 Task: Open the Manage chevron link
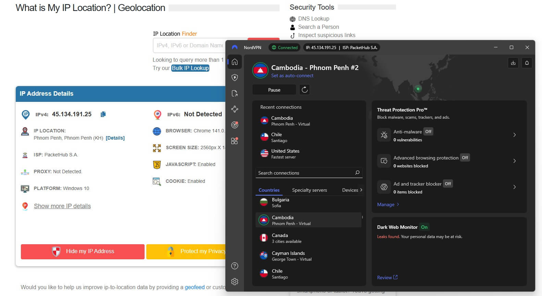[388, 204]
